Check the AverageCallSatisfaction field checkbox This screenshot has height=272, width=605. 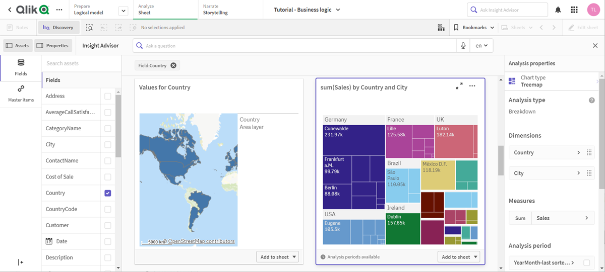pos(108,112)
